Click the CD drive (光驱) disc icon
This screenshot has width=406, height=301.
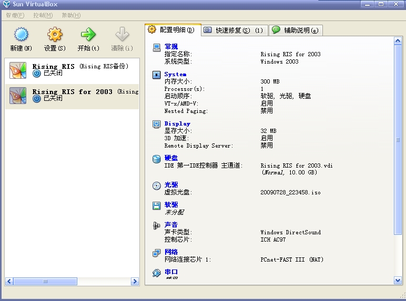click(x=156, y=185)
